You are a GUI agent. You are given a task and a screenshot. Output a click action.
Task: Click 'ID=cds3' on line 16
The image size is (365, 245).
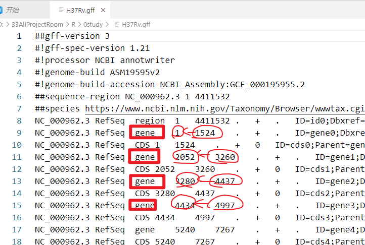pyautogui.click(x=312, y=218)
